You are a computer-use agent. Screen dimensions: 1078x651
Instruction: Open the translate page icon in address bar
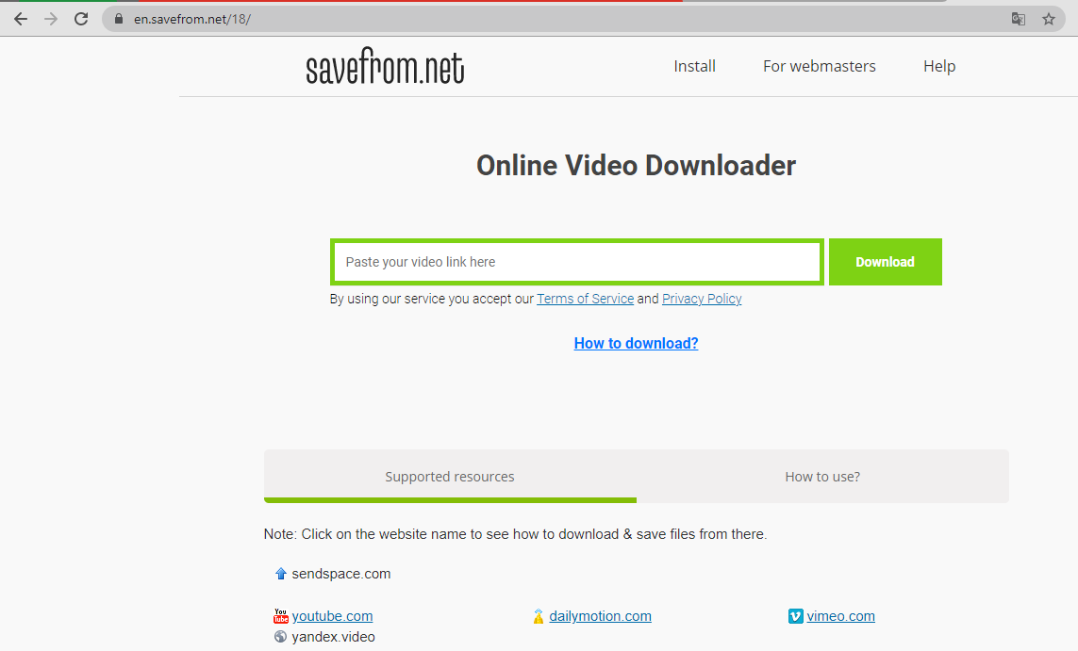point(1019,19)
